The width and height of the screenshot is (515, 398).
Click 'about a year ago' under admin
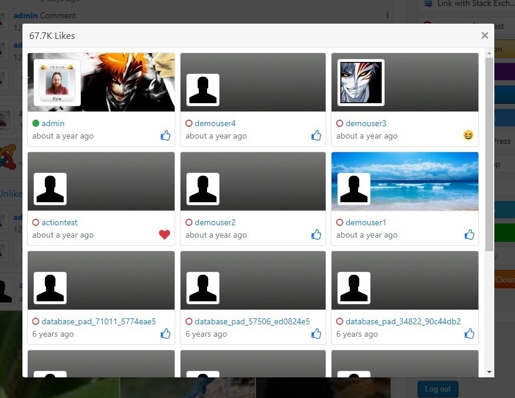tap(63, 136)
